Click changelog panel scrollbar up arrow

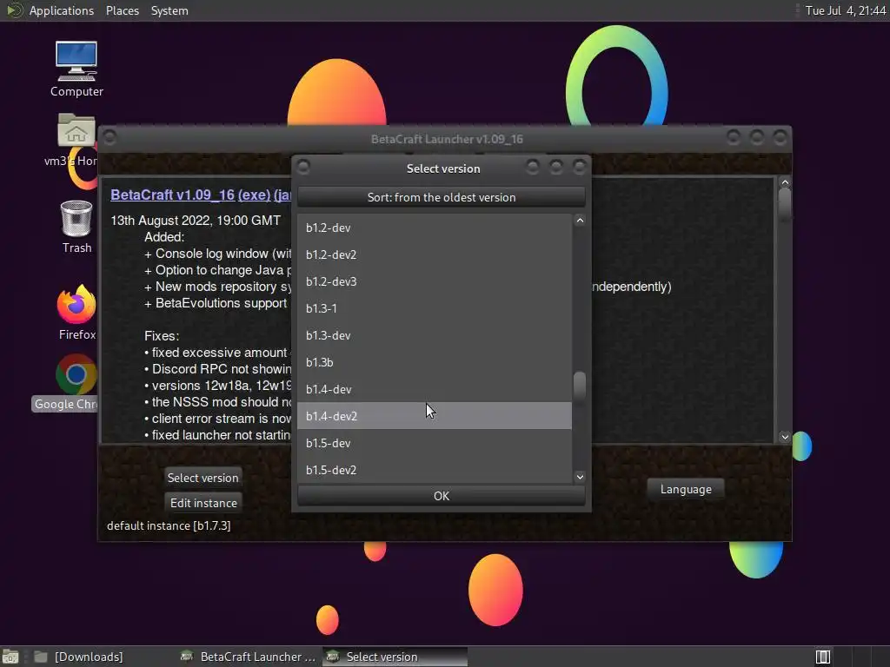[x=785, y=182]
